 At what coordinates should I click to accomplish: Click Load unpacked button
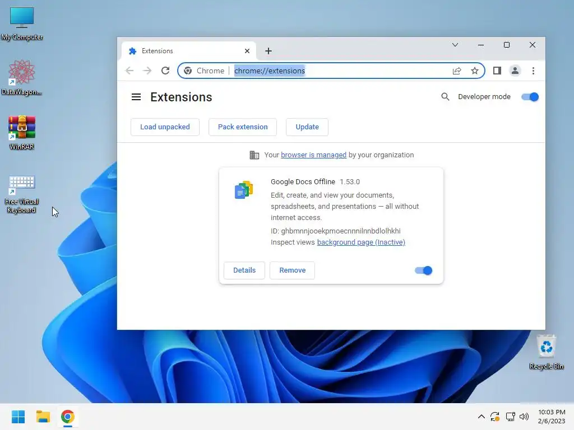tap(165, 127)
